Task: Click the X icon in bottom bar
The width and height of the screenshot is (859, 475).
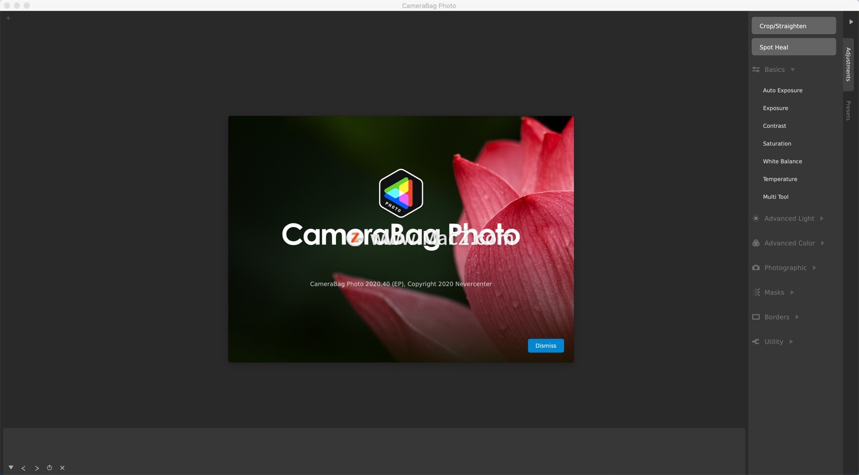Action: click(x=62, y=468)
